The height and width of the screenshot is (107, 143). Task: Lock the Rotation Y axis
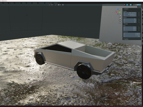[139, 21]
